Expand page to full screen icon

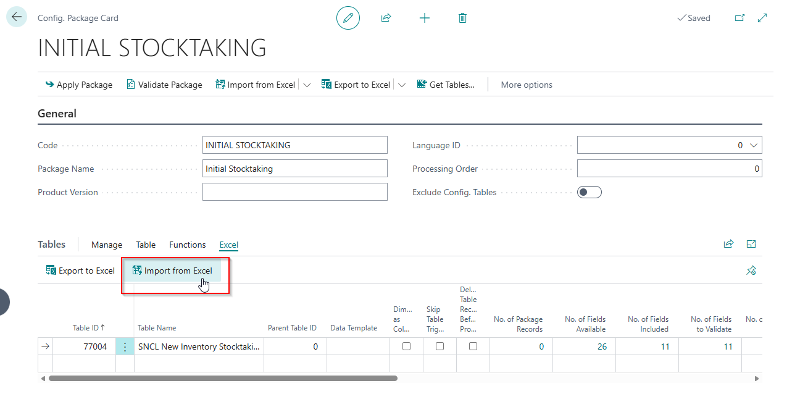[762, 18]
